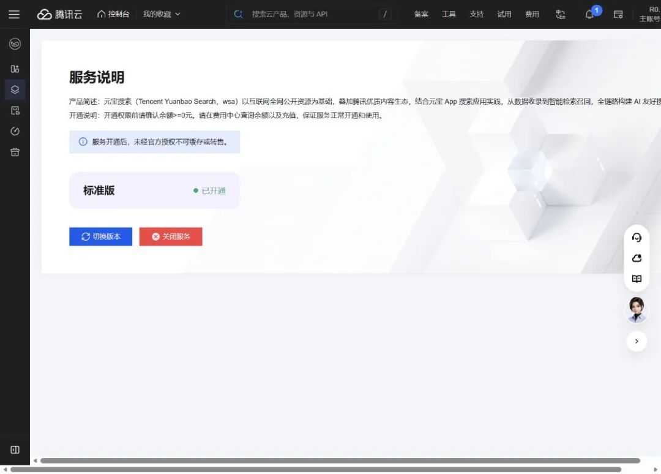Open customer service headset icon

tap(637, 238)
